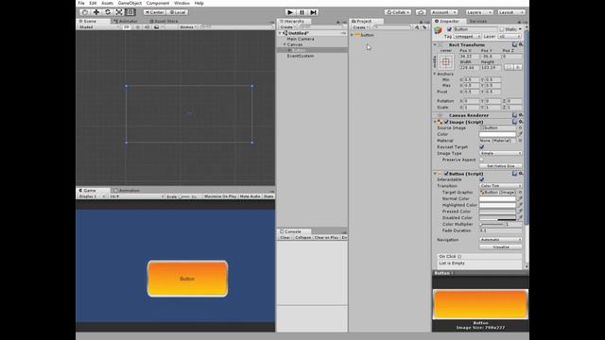Toggle scene lighting icon
This screenshot has width=605, height=340.
[138, 27]
